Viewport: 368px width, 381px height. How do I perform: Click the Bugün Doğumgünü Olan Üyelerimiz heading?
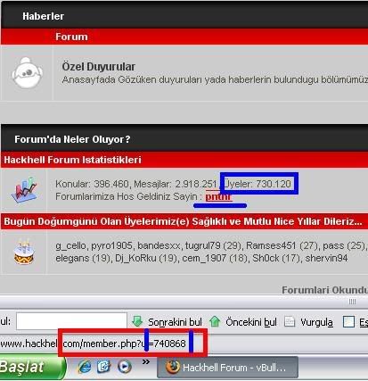[183, 222]
